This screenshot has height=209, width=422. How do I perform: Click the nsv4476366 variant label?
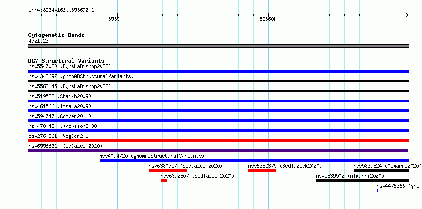[x=399, y=186]
